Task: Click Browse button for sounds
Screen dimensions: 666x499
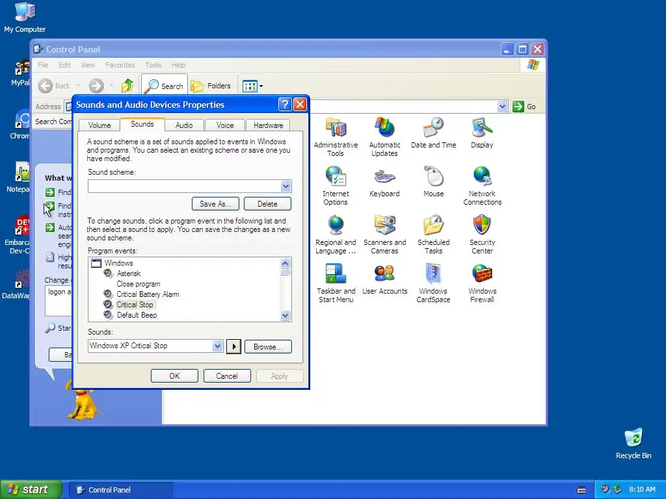Action: [268, 347]
